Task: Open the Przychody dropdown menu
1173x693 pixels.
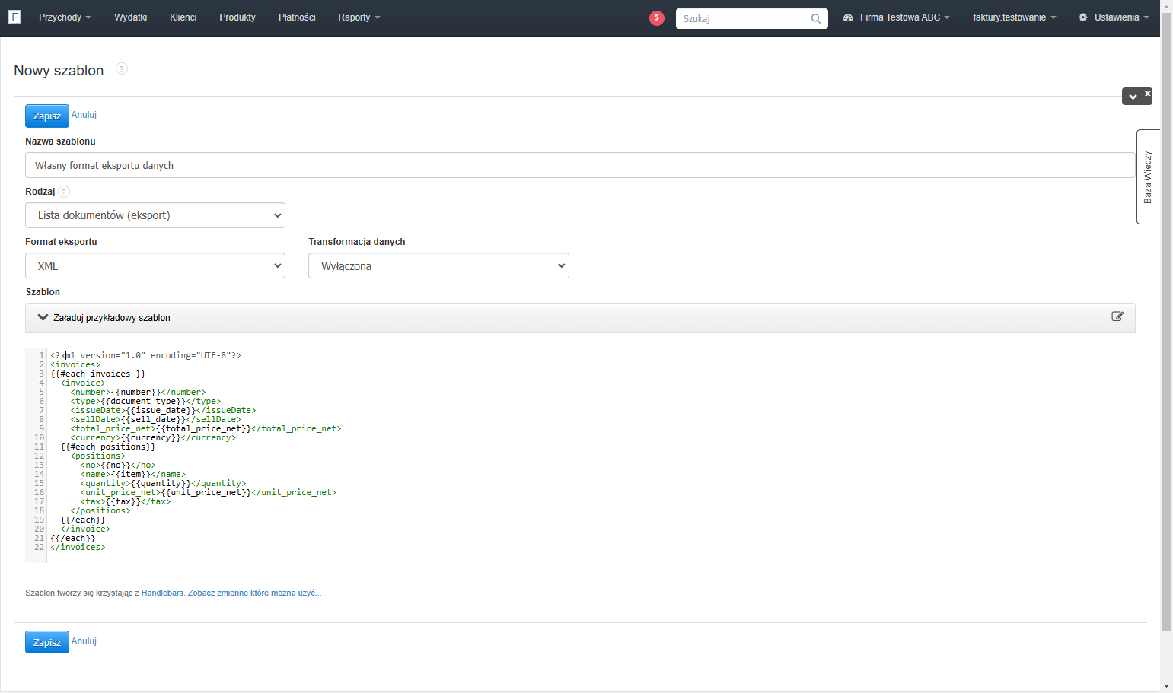Action: [65, 17]
